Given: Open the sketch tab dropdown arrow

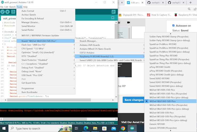Looking at the screenshot, I should point(113,18).
